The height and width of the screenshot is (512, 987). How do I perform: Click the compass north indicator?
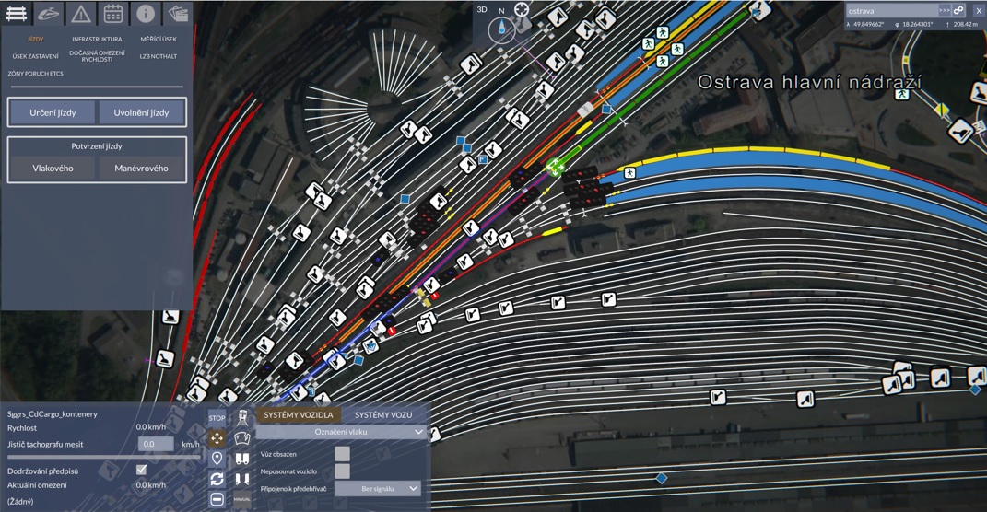tap(502, 27)
